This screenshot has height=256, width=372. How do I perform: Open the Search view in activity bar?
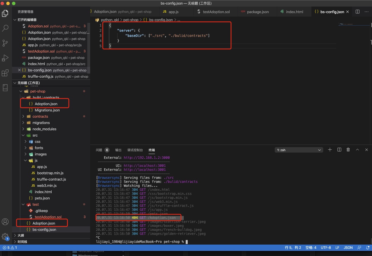5,28
